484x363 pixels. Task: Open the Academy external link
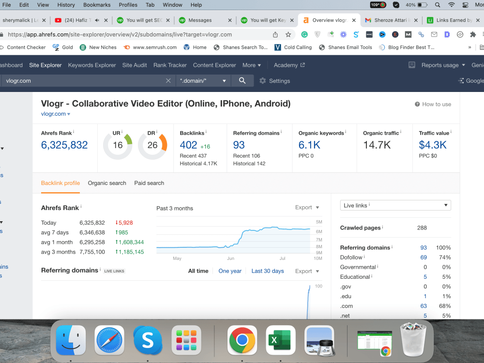(x=289, y=65)
